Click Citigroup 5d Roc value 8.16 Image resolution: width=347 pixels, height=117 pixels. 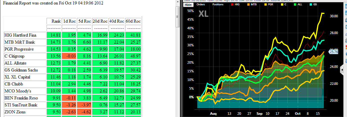84,56
